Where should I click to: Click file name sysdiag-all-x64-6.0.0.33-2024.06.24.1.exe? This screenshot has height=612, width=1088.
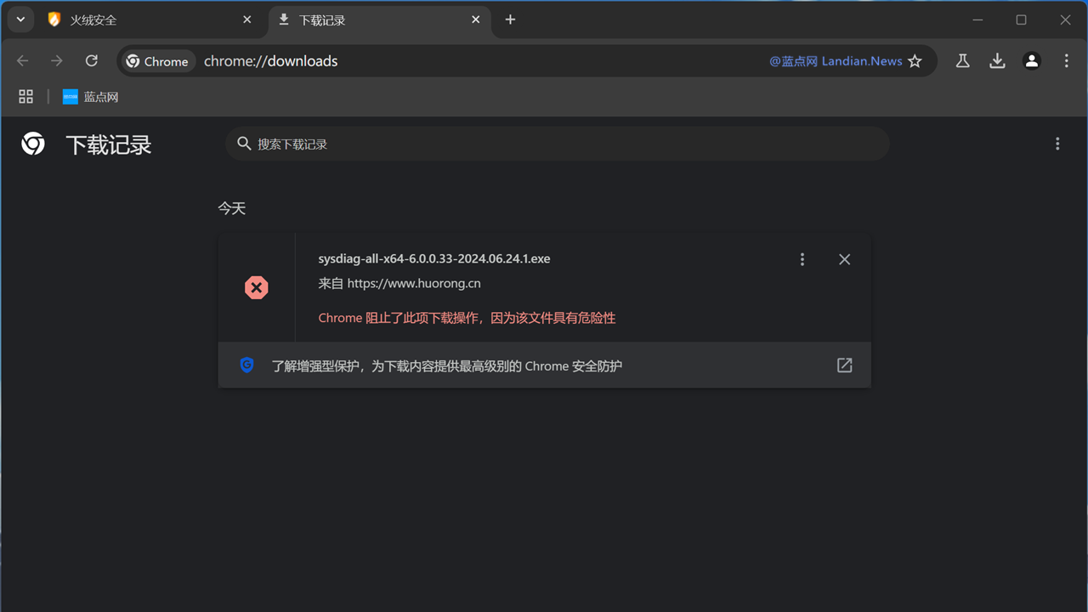click(x=434, y=258)
